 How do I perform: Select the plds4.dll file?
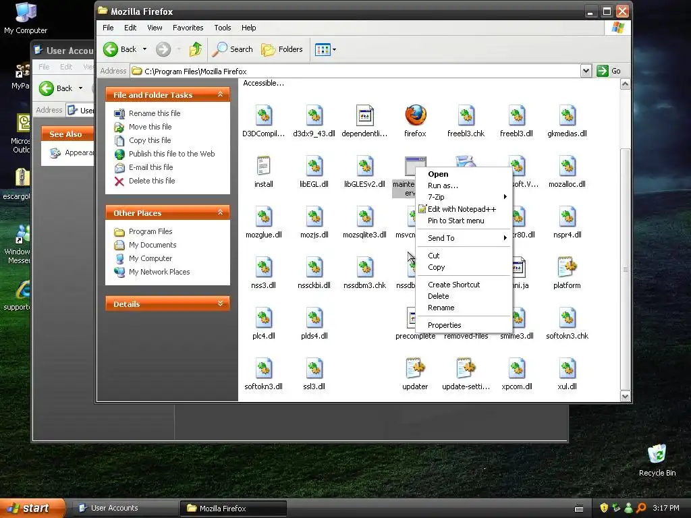coord(314,323)
